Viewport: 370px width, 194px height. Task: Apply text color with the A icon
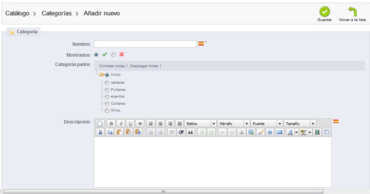(290, 132)
